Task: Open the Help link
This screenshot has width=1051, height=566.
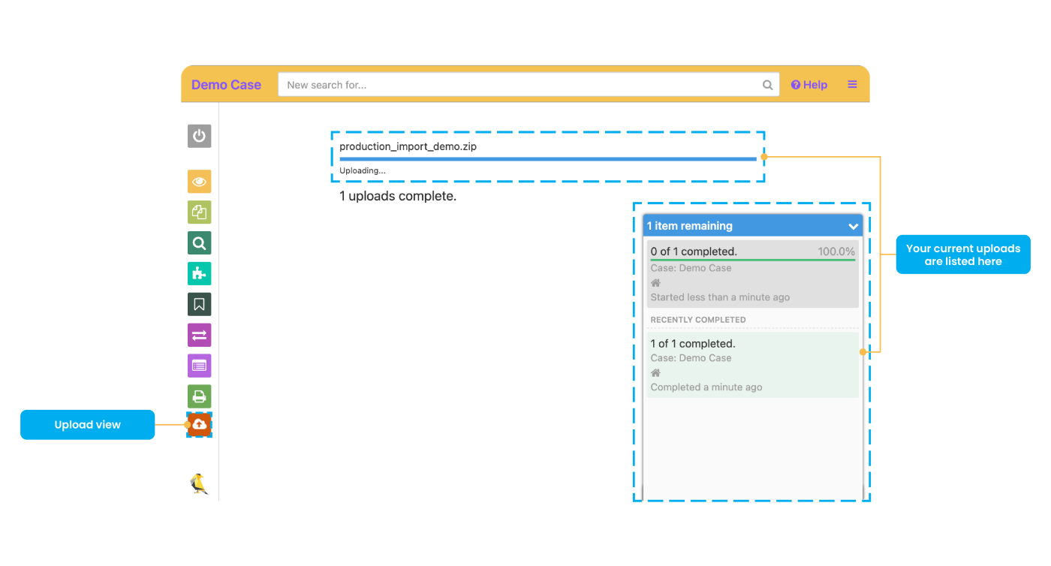Action: [809, 84]
